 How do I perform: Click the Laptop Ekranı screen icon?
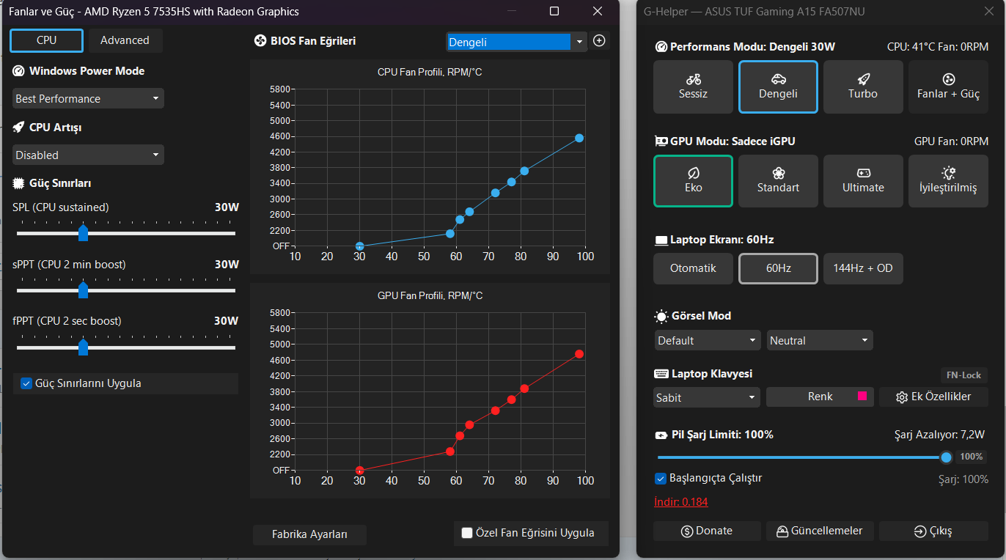click(x=661, y=240)
